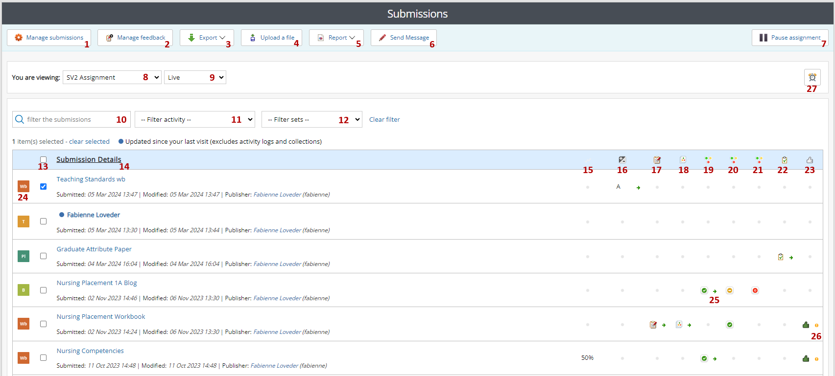This screenshot has width=835, height=376.
Task: Tick the select-all checkbox in the table header
Action: [x=44, y=159]
